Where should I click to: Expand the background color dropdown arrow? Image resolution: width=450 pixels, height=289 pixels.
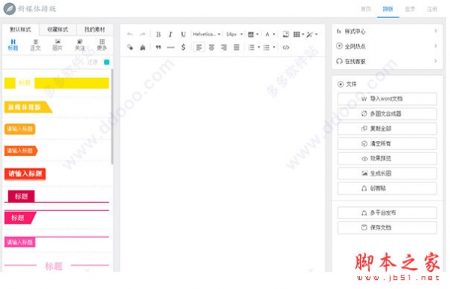click(x=257, y=35)
